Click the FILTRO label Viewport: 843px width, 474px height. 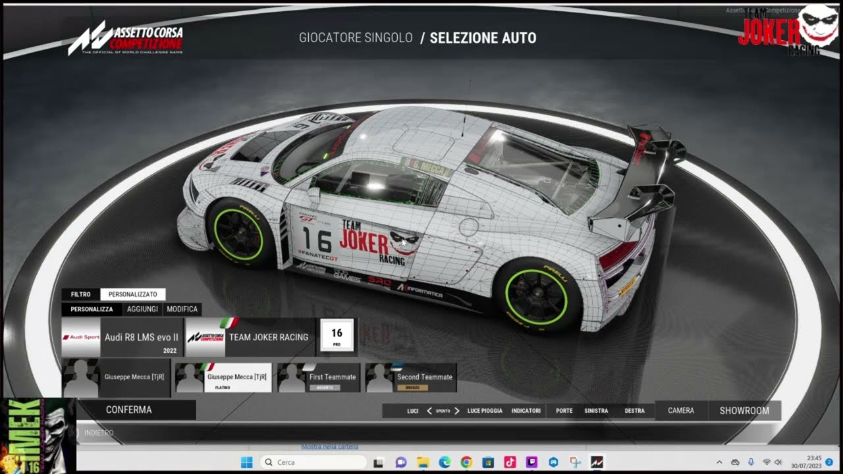point(81,294)
